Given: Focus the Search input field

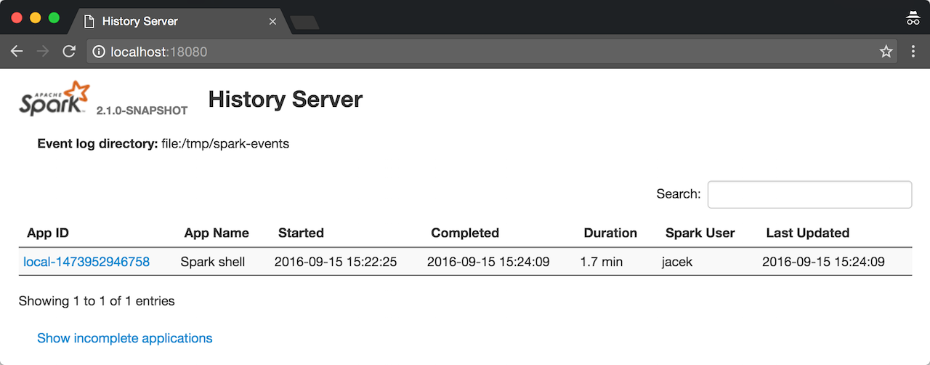Looking at the screenshot, I should coord(809,194).
